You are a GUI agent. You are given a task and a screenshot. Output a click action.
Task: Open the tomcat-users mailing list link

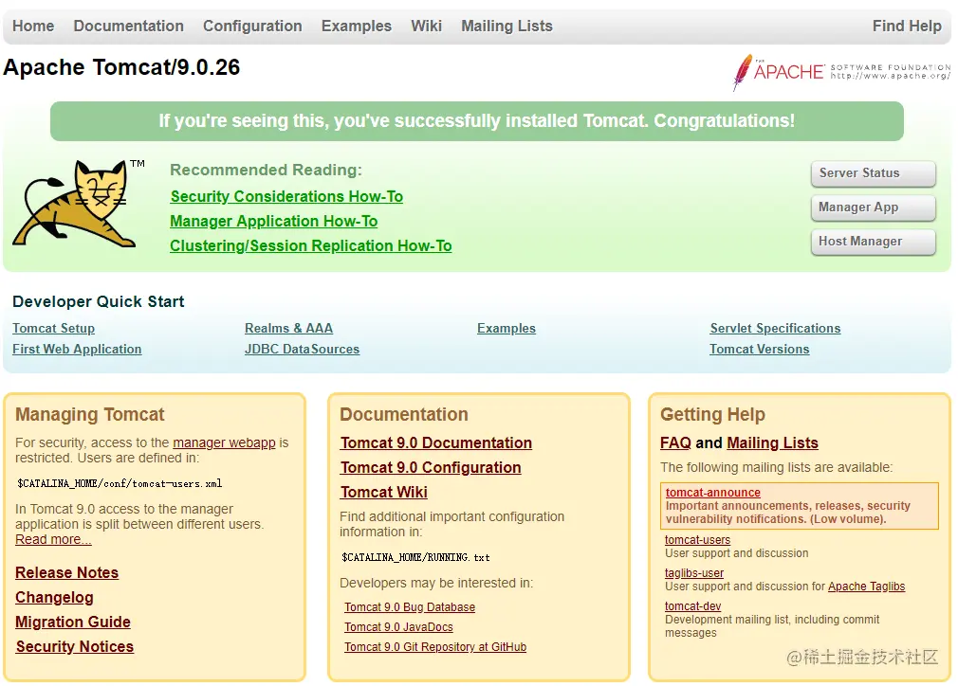[x=697, y=540]
